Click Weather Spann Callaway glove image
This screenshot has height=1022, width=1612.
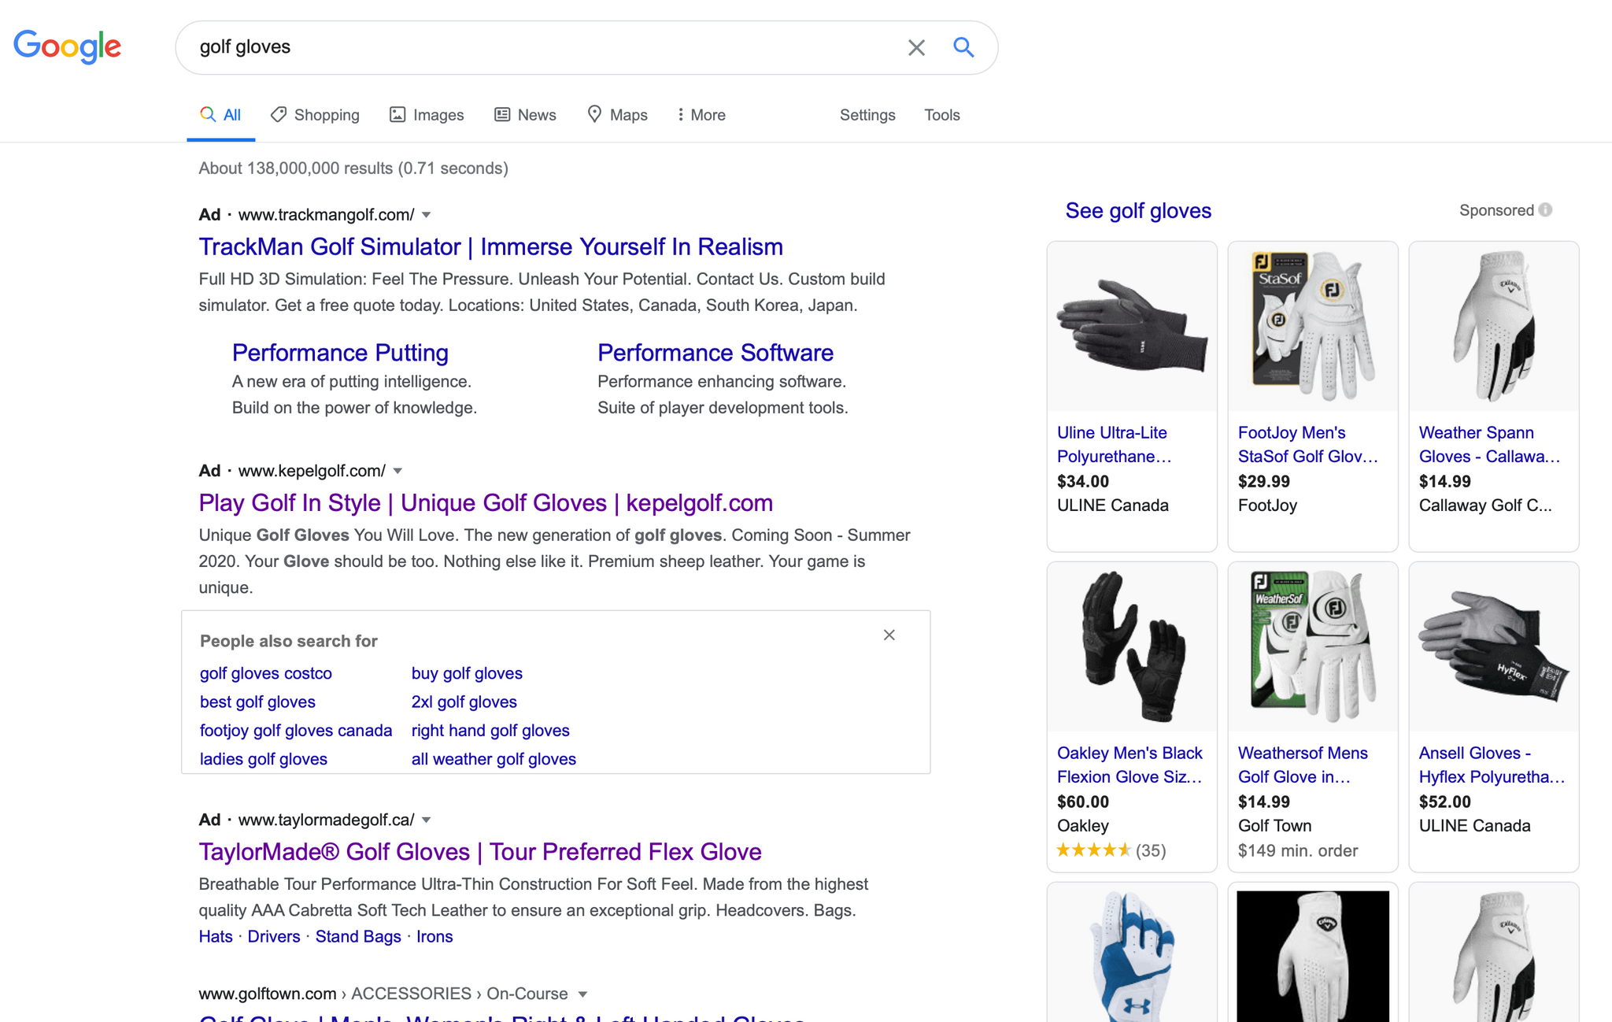1494,326
